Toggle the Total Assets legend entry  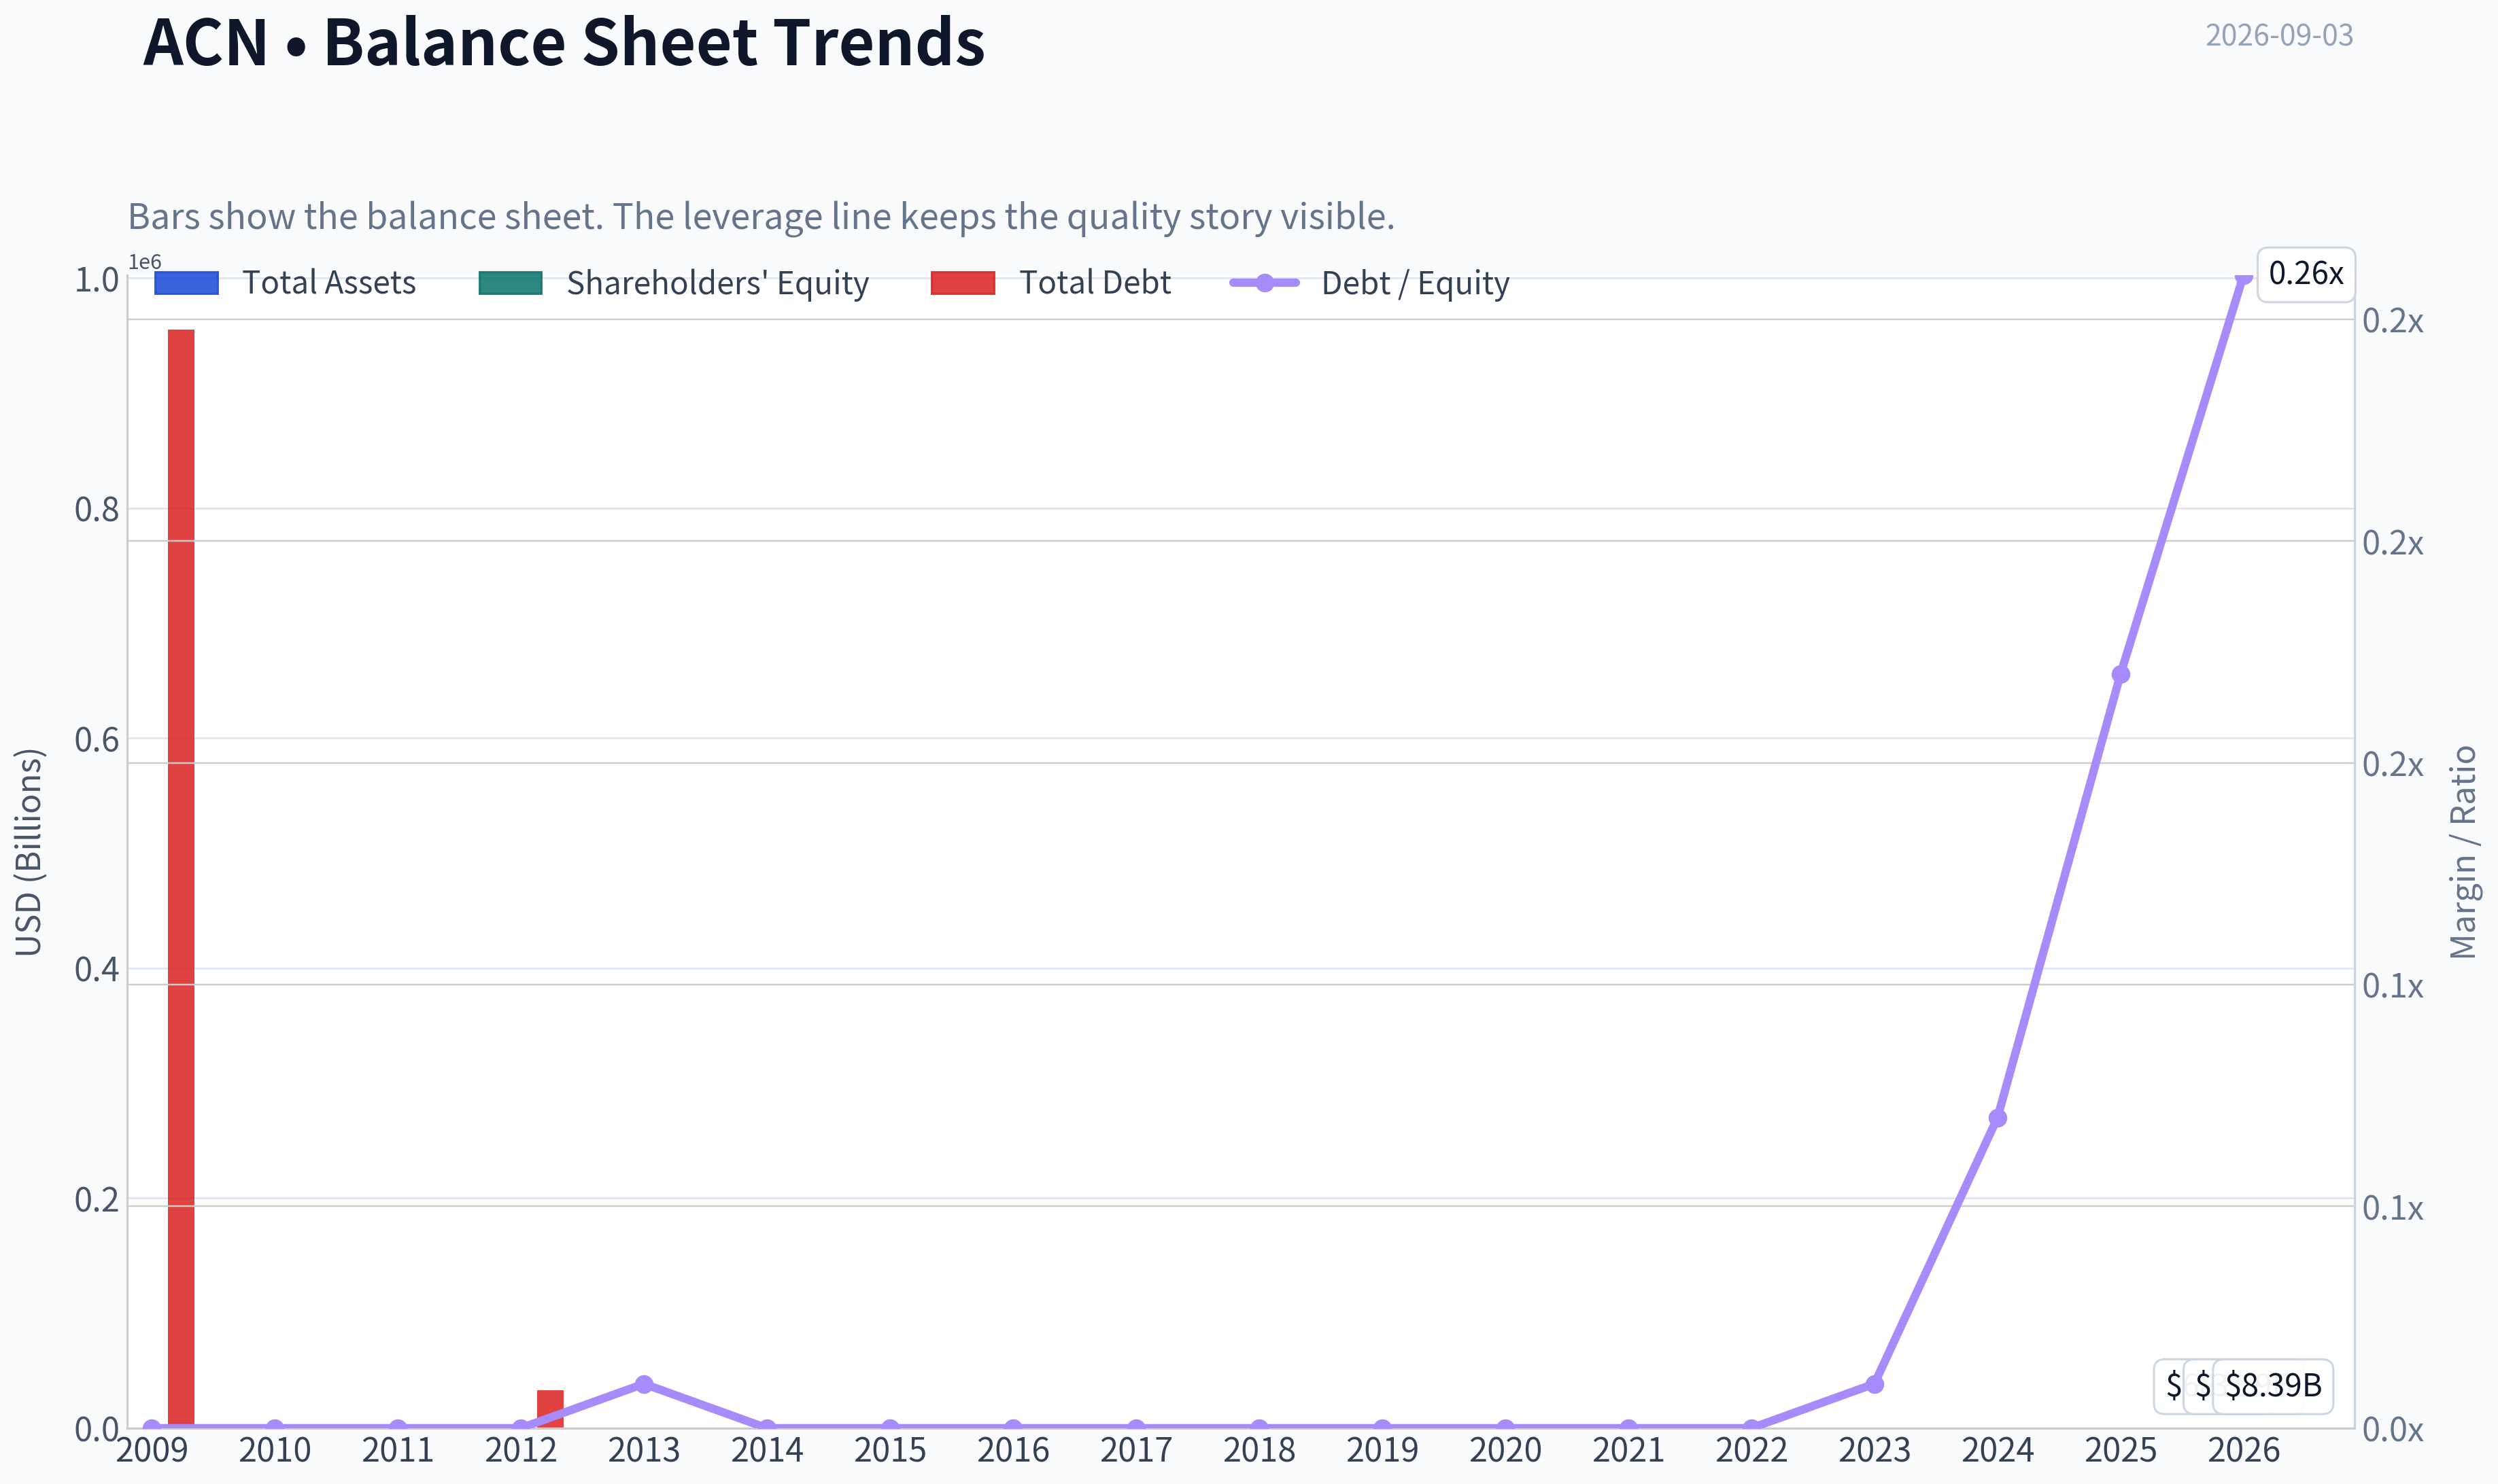[285, 283]
